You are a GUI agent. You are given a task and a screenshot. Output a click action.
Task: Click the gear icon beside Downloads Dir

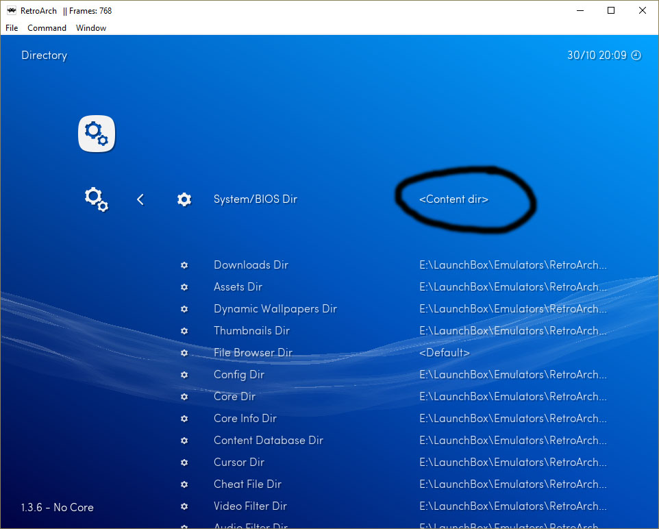184,265
